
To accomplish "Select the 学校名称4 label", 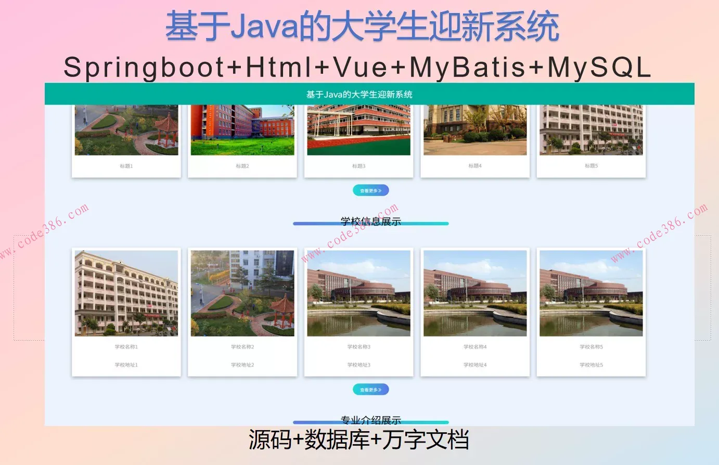I will (475, 347).
